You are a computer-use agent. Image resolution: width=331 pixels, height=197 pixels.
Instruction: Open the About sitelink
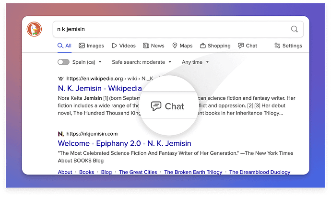65,172
